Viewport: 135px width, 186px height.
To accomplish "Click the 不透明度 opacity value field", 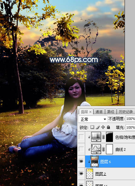I will (130, 119).
